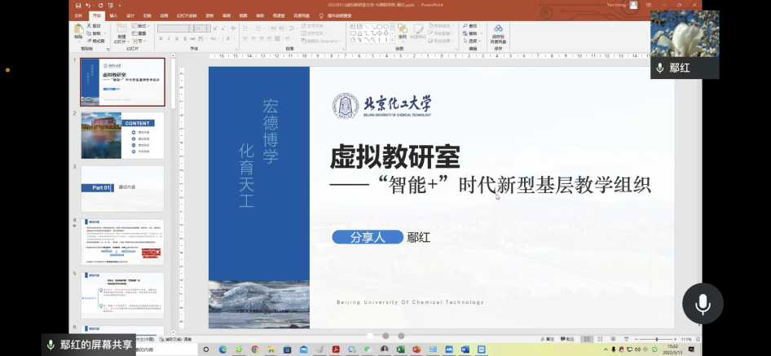Click the Yen Hong account avatar
The height and width of the screenshot is (356, 771).
pos(633,5)
